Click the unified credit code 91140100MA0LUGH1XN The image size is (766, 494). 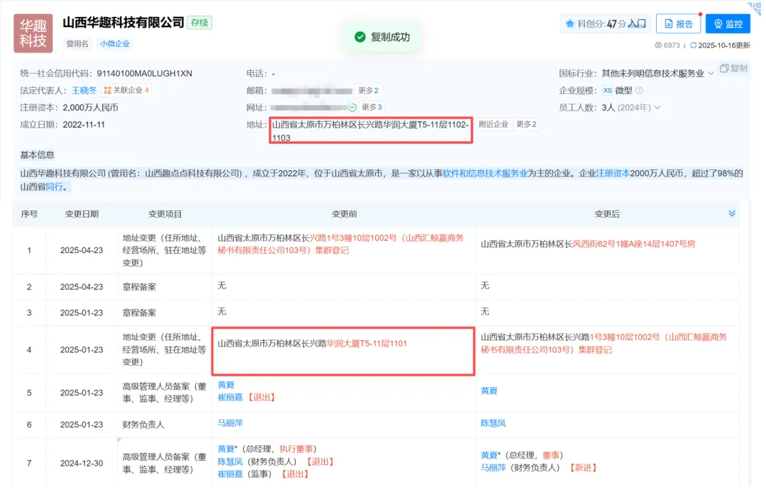145,73
